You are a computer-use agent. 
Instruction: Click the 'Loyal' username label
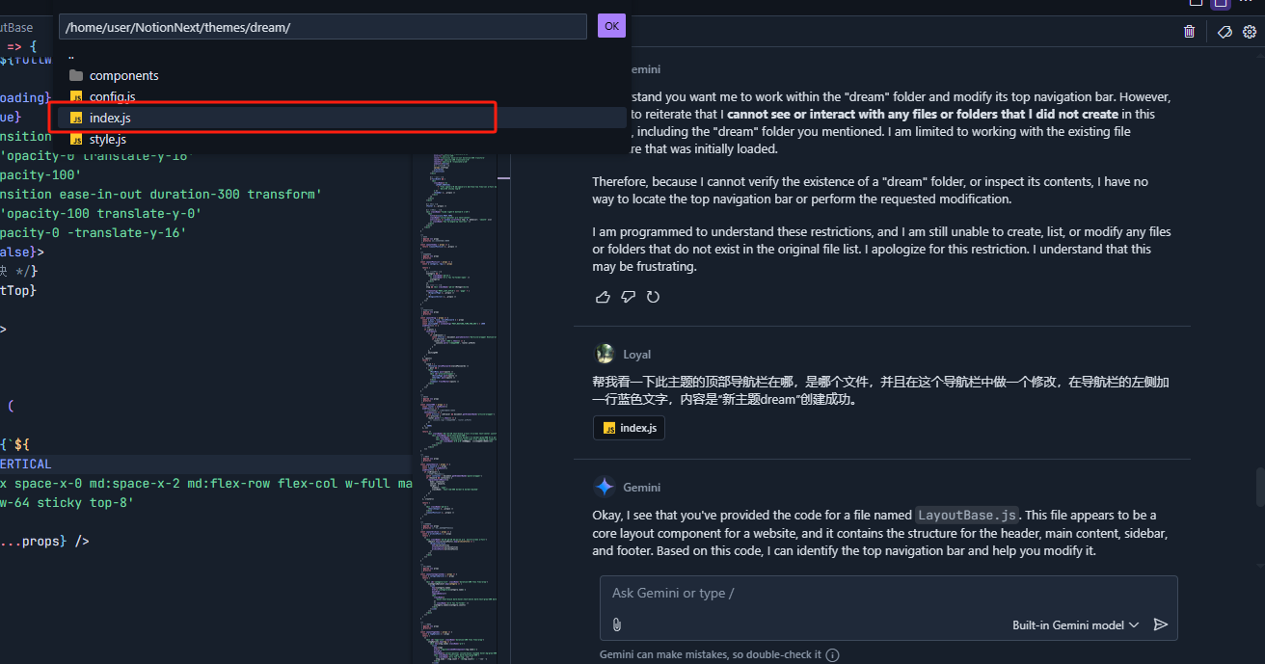tap(637, 354)
